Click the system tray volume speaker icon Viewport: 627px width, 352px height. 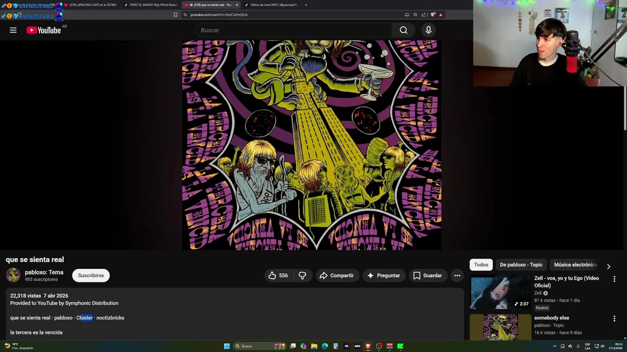[x=603, y=346]
